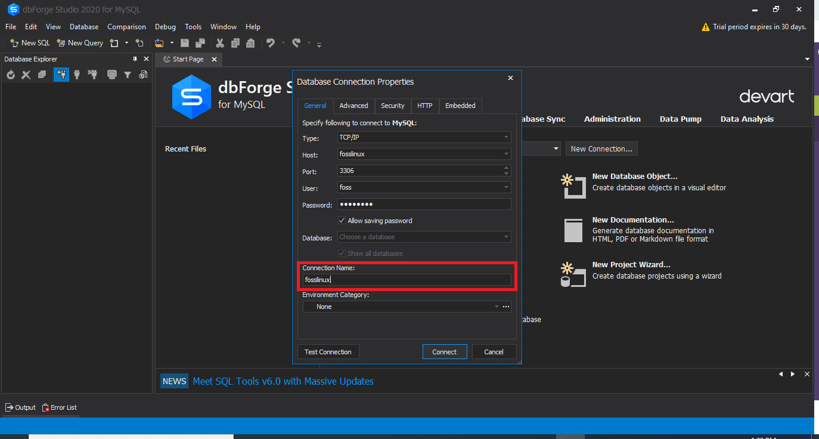Increment the Port value stepper
Viewport: 819px width, 439px height.
(x=506, y=168)
